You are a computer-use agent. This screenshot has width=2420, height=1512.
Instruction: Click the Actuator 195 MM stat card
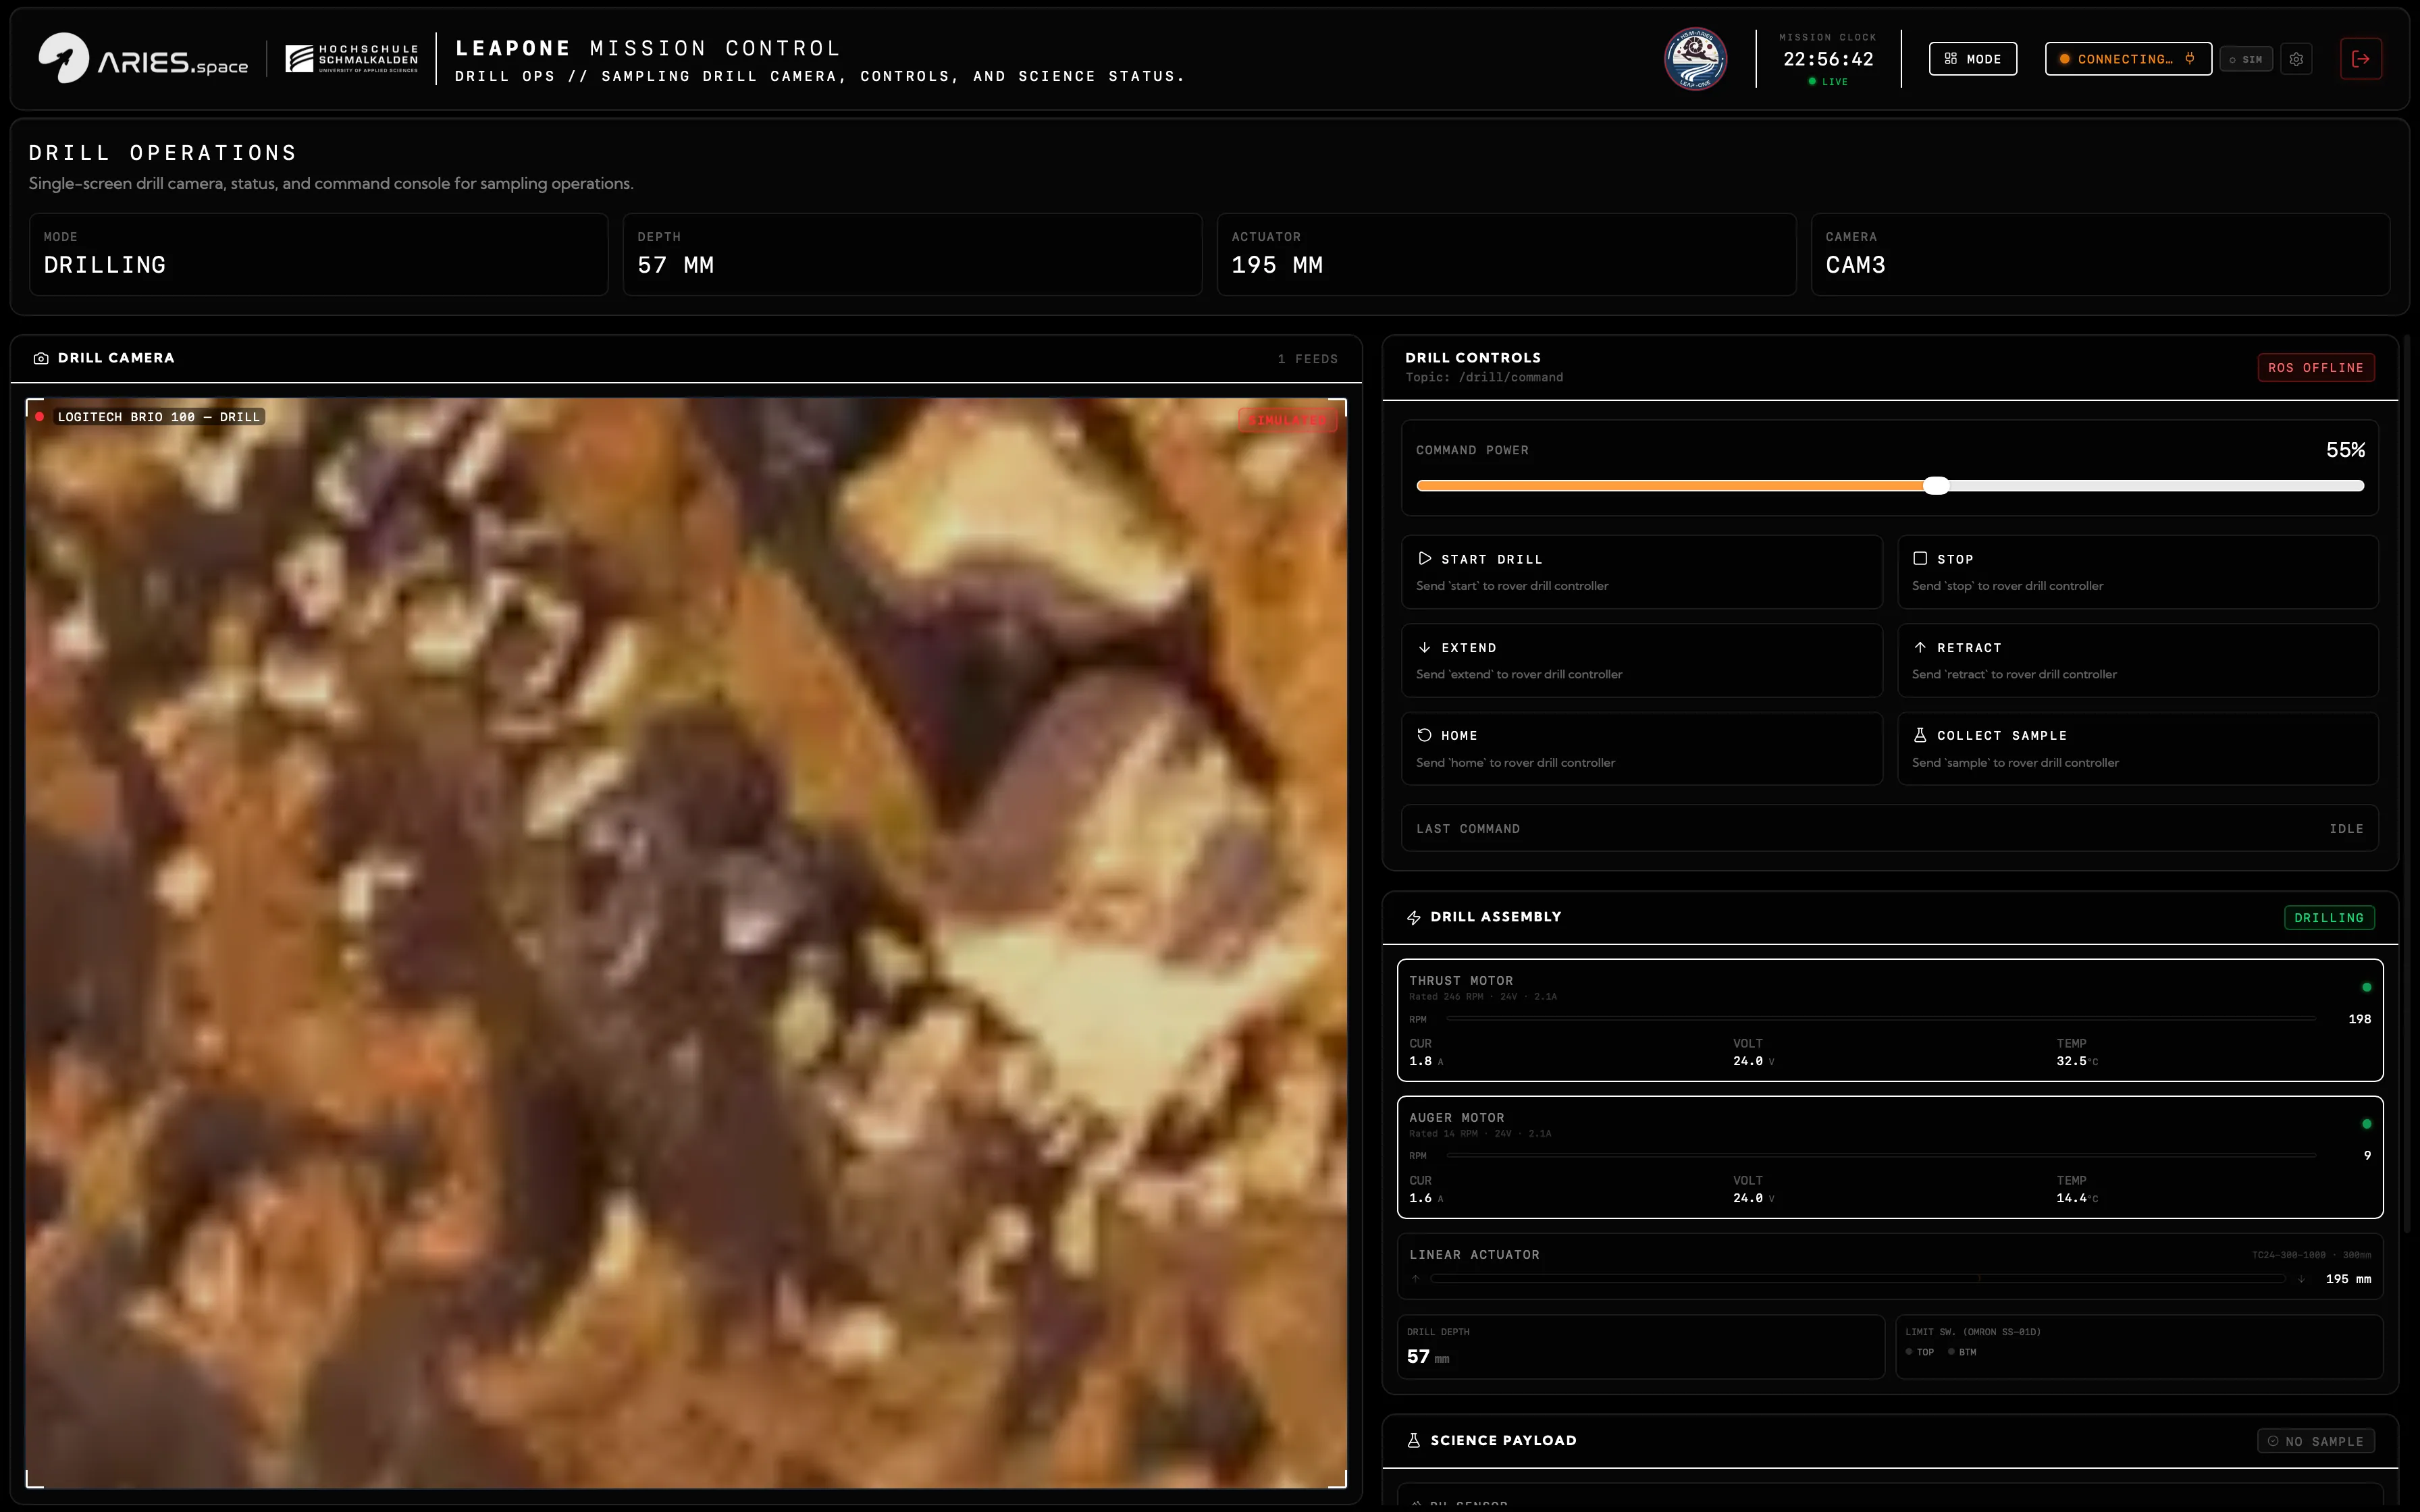tap(1506, 254)
